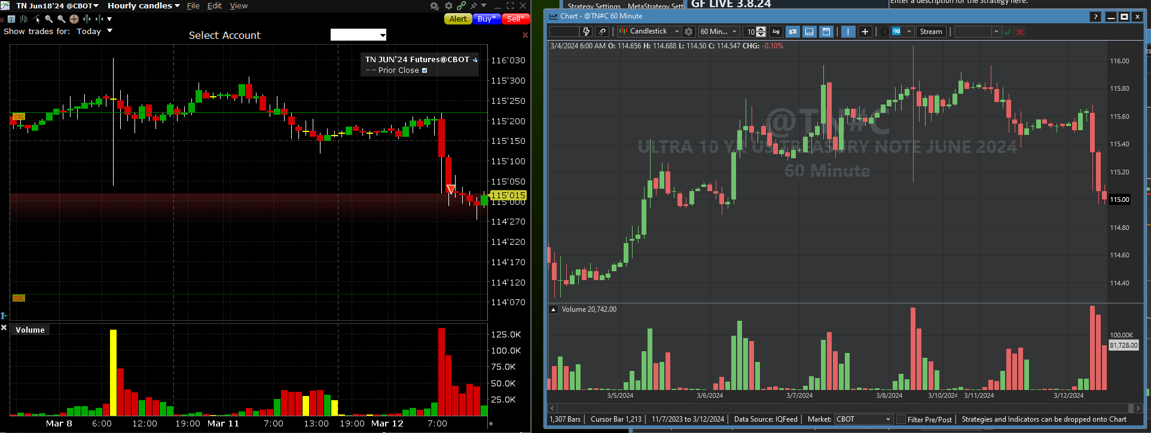Click the yellow Alert button

458,19
